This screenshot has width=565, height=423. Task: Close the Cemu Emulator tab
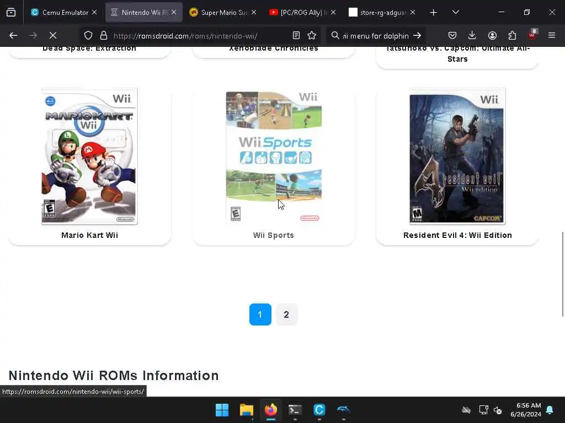click(x=94, y=12)
